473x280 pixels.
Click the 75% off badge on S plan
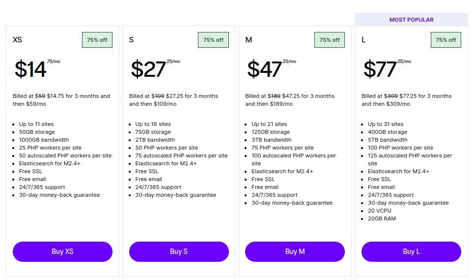tap(213, 40)
